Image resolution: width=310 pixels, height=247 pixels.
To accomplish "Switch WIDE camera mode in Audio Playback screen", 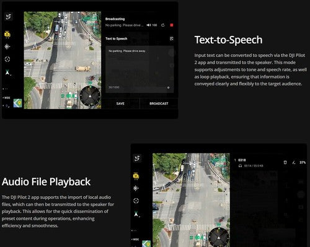I will tap(135, 240).
